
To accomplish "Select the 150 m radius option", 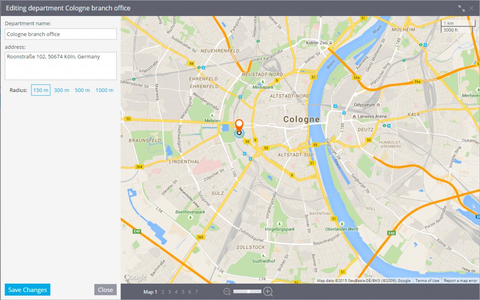I will point(41,90).
